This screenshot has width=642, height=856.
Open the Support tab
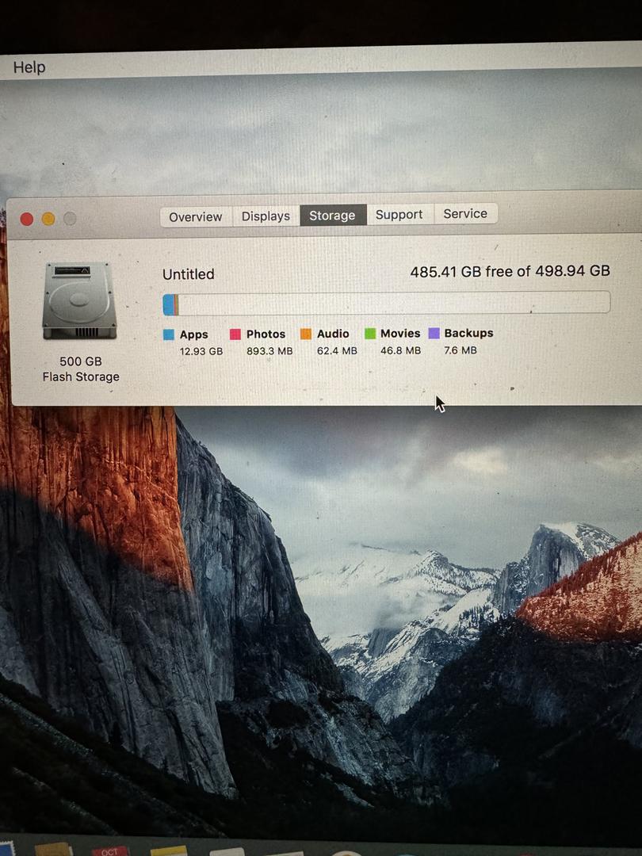tap(399, 215)
